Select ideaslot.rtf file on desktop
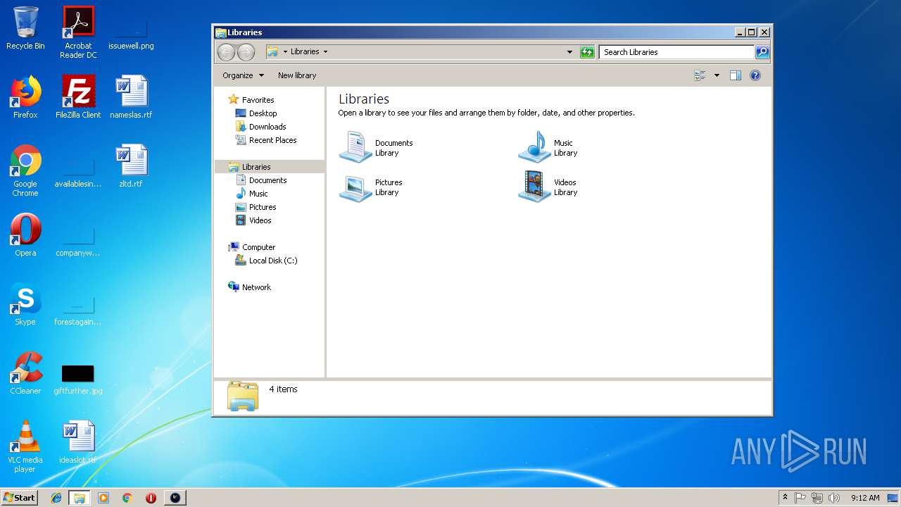The width and height of the screenshot is (901, 507). click(x=78, y=442)
